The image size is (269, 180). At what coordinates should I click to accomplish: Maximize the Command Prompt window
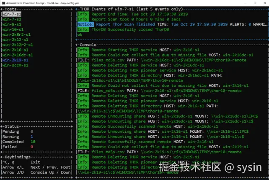pos(255,3)
